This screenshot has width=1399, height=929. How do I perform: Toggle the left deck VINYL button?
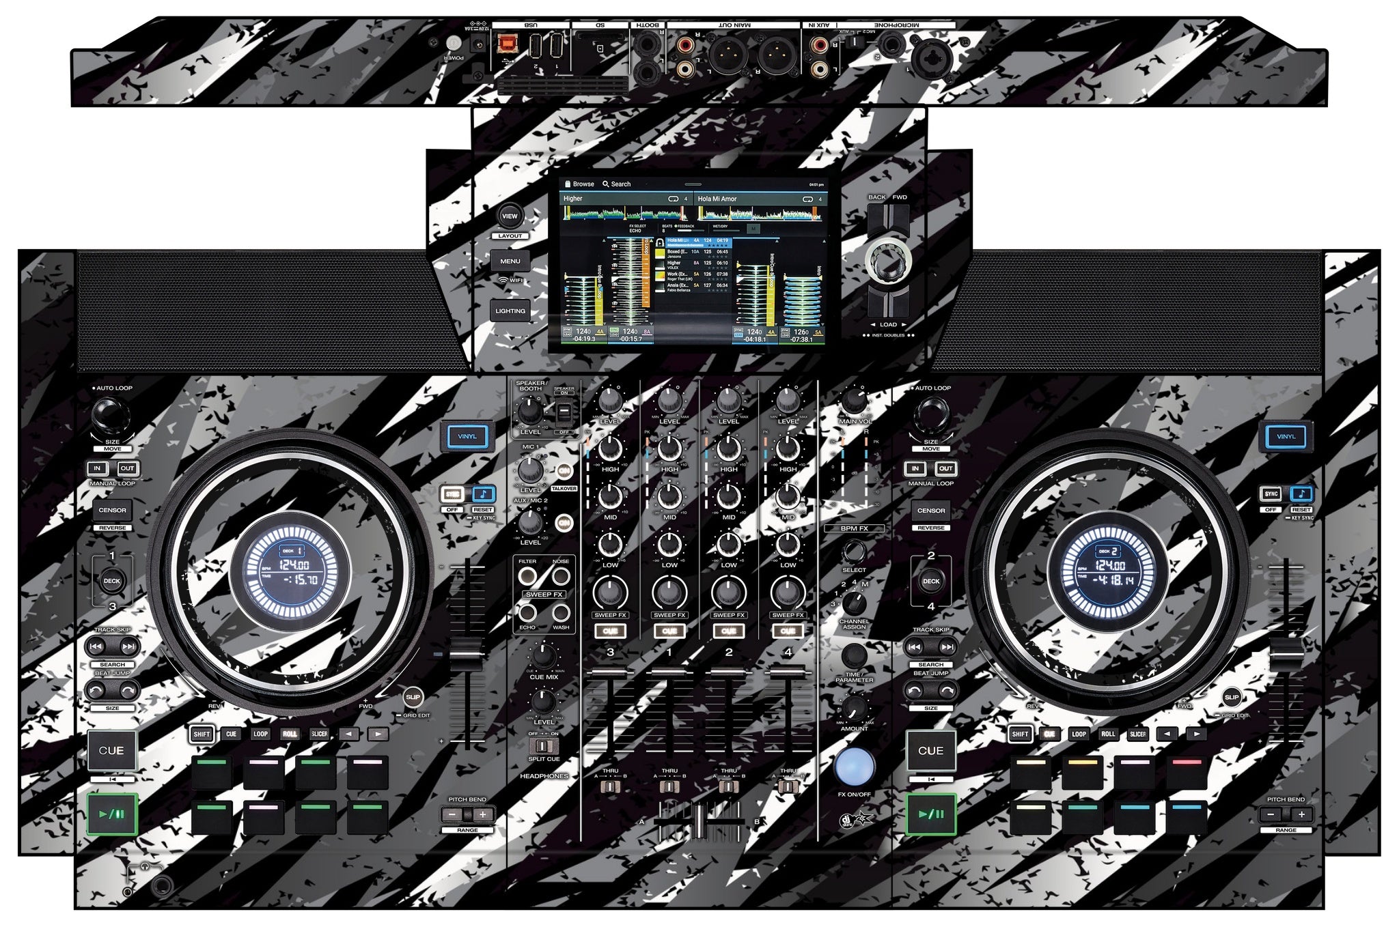467,436
